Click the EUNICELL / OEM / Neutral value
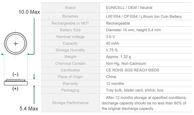194x115 pixels. click(x=129, y=8)
